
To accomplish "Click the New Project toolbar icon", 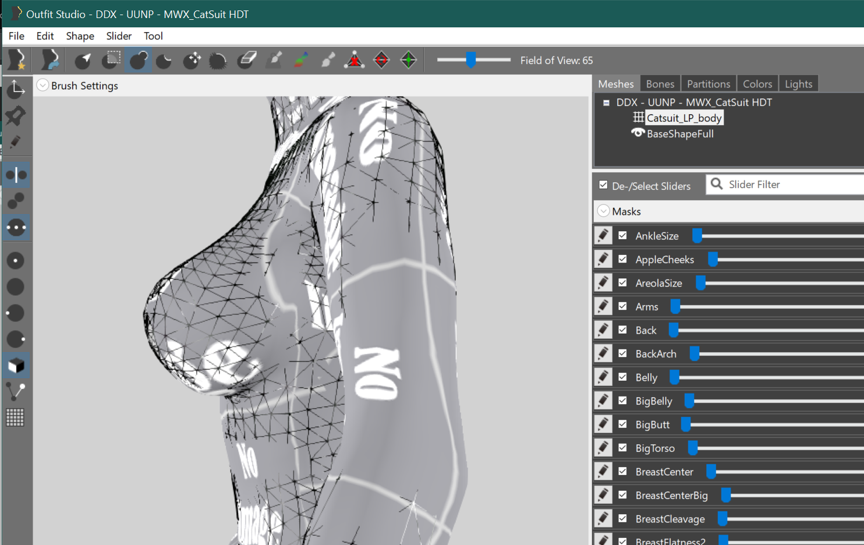I will (x=17, y=60).
